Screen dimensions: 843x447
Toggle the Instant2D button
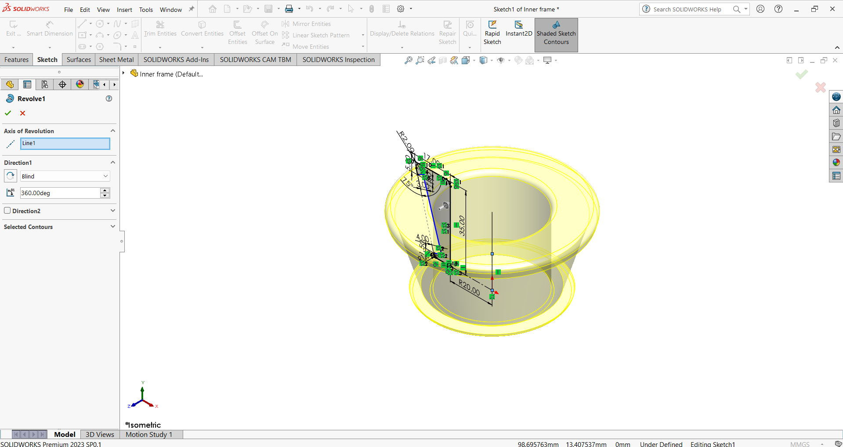(518, 29)
